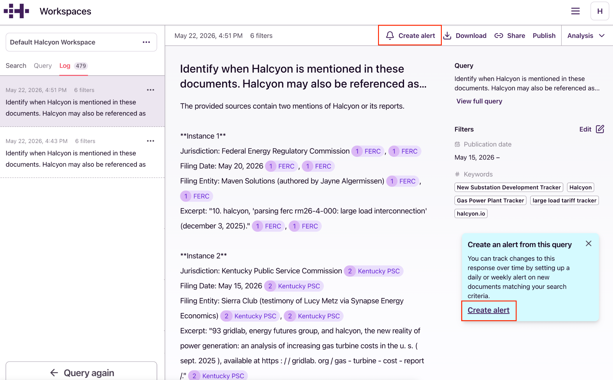The height and width of the screenshot is (380, 613).
Task: Edit the filters
Action: click(x=592, y=129)
